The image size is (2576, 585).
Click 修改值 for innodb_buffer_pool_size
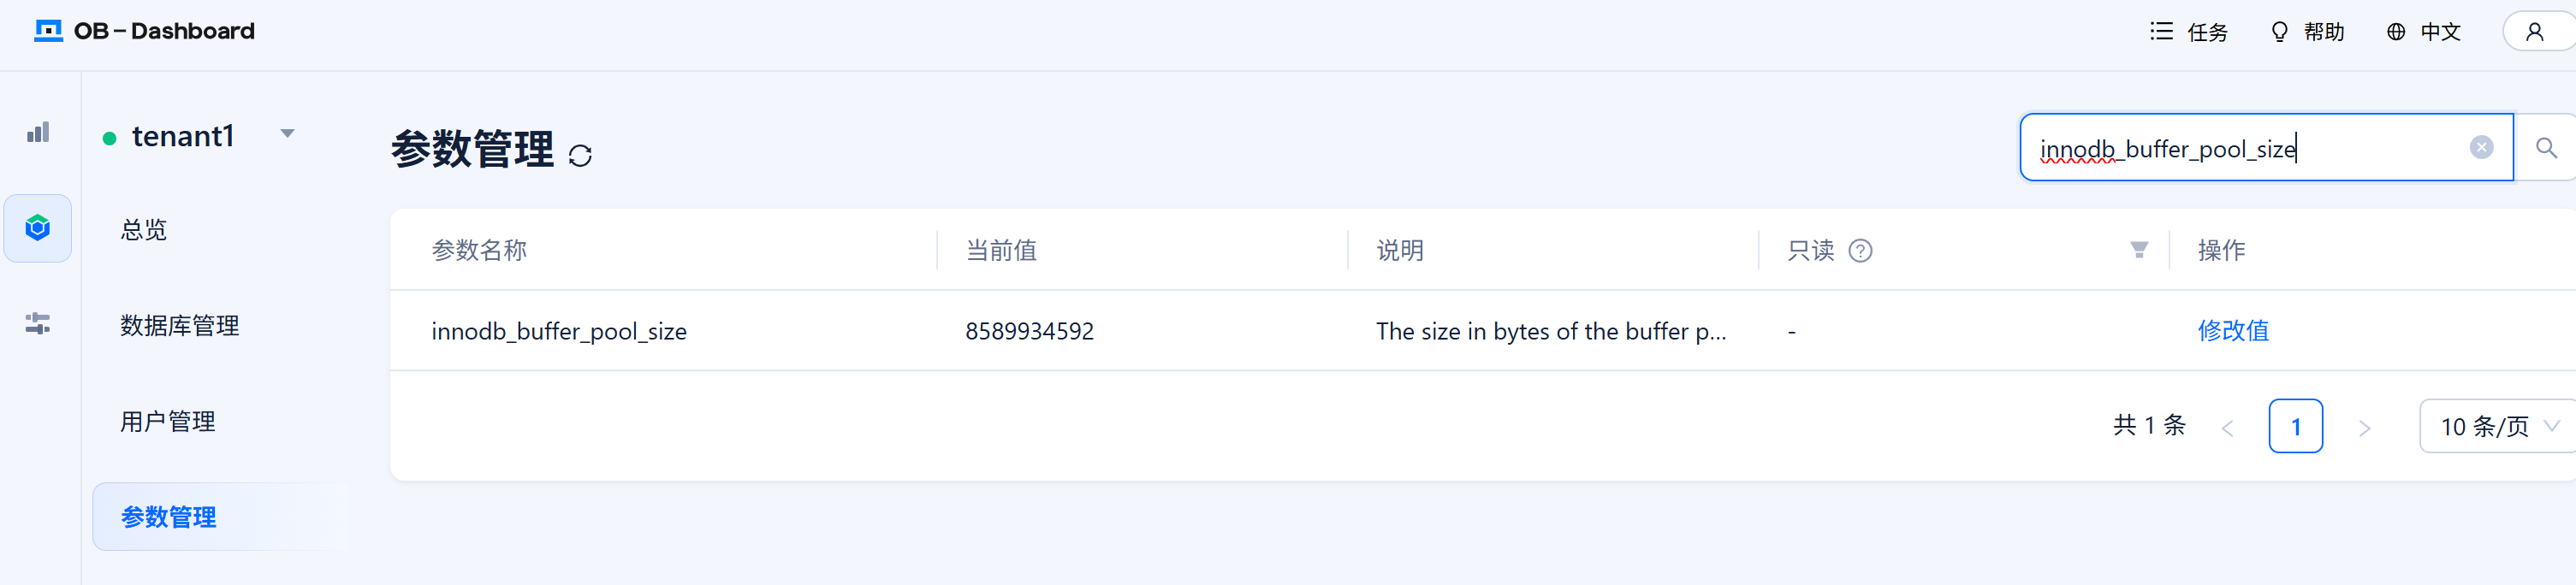2233,331
